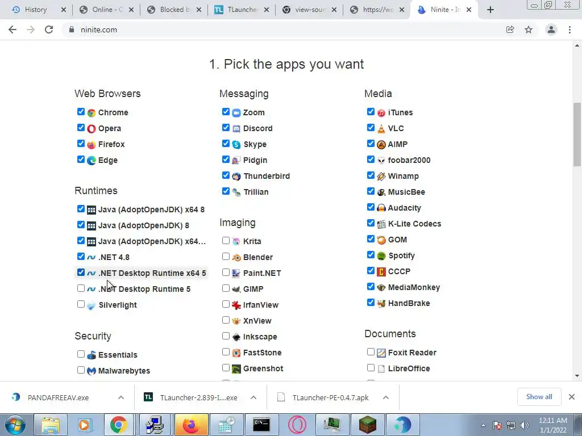The height and width of the screenshot is (436, 582).
Task: Open the PANDAFREEAV.exe download
Action: click(x=58, y=398)
